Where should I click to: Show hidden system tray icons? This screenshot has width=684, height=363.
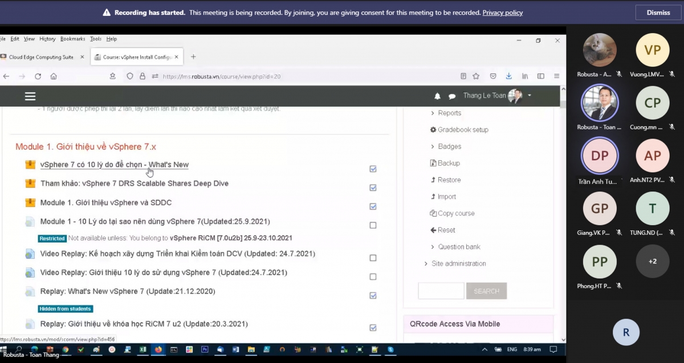[x=484, y=349]
